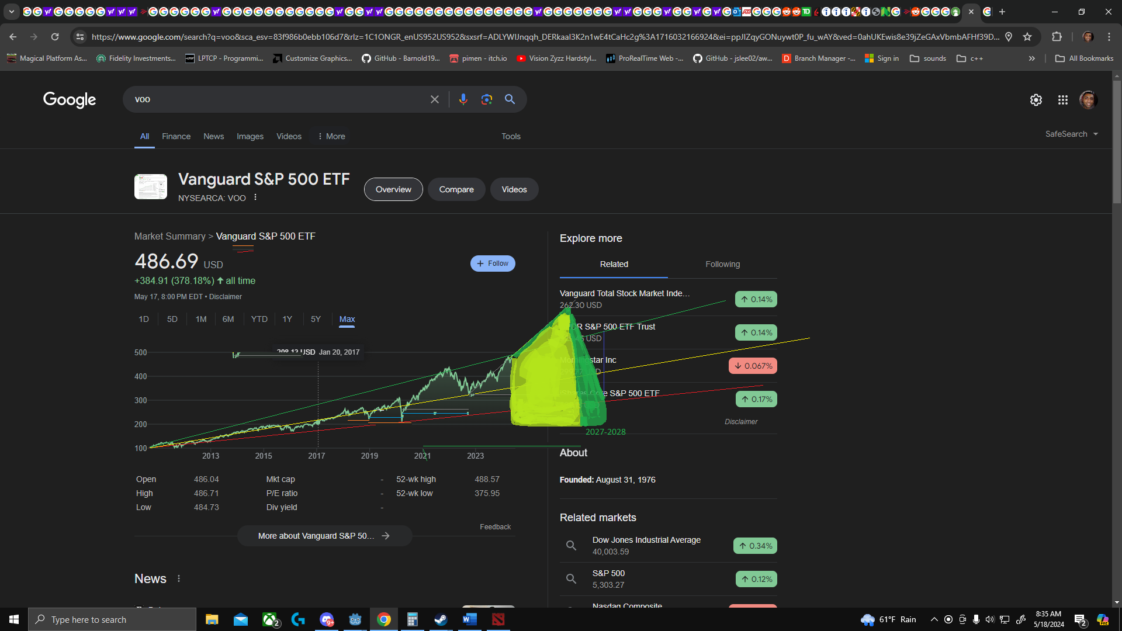Open Google quick settings gear
The height and width of the screenshot is (631, 1122).
point(1036,100)
